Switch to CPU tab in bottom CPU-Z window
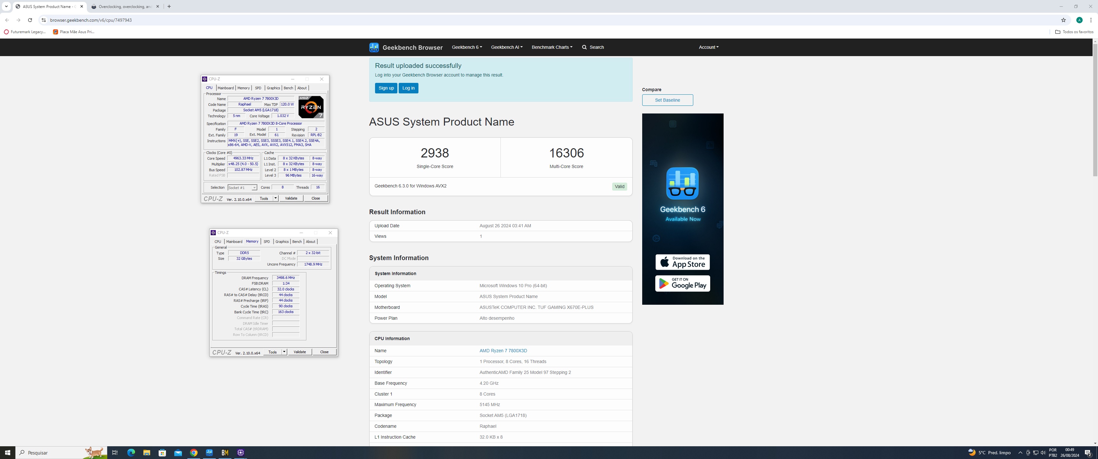The height and width of the screenshot is (459, 1098). coord(218,242)
